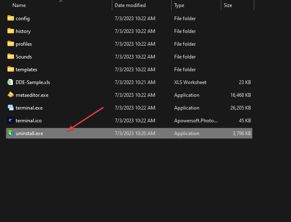Select the file name 'Sounds'
The image size is (291, 222).
pos(24,57)
